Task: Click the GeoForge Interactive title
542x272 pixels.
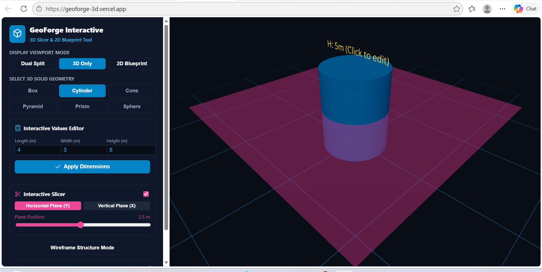Action: (x=66, y=30)
